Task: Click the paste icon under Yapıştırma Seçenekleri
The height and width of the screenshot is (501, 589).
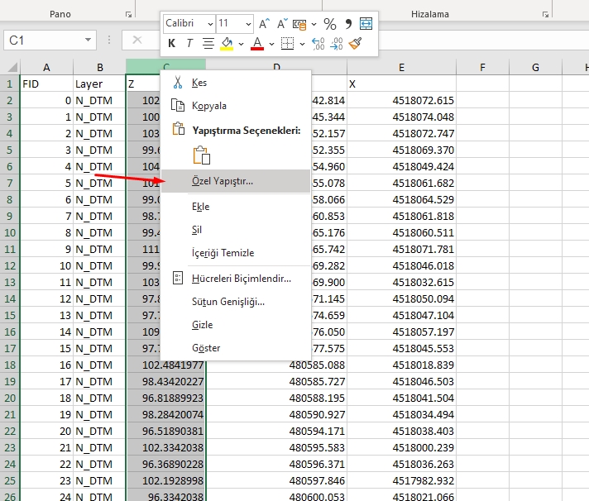Action: tap(202, 155)
